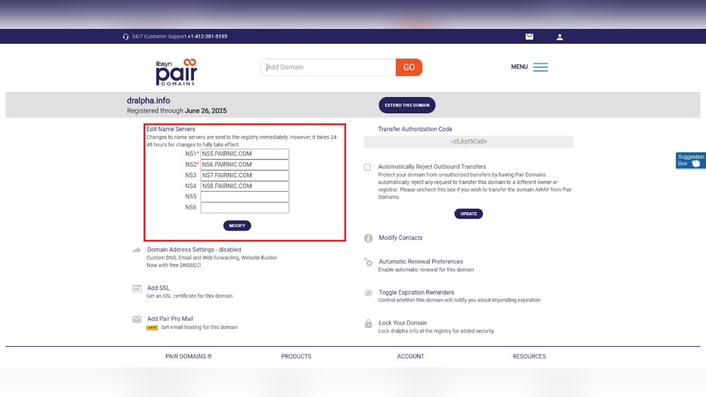Screen dimensions: 706x397
Task: Click the EXTEND THIS DOMAIN button
Action: (407, 105)
